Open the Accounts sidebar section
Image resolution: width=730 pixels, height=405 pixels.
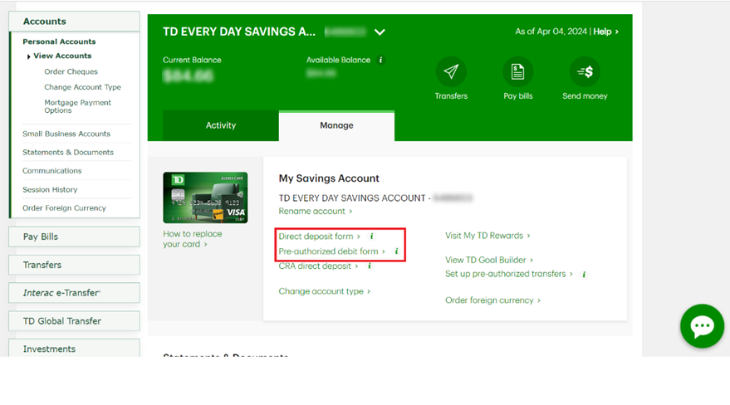[74, 22]
